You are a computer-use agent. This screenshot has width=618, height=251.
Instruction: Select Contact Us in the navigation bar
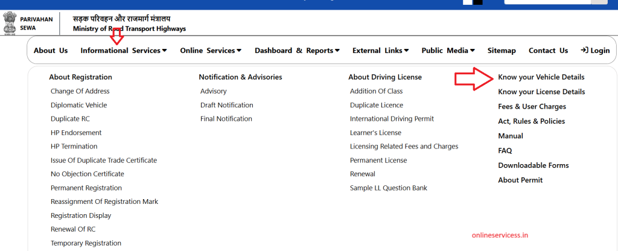click(x=548, y=51)
